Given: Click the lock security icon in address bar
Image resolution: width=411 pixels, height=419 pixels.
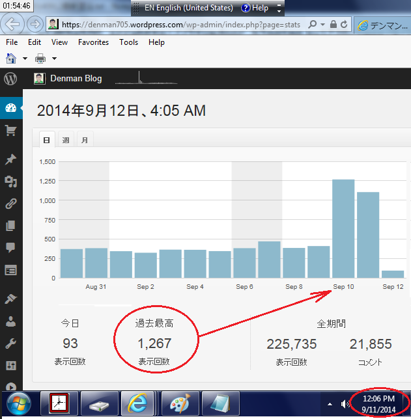Looking at the screenshot, I should point(333,24).
